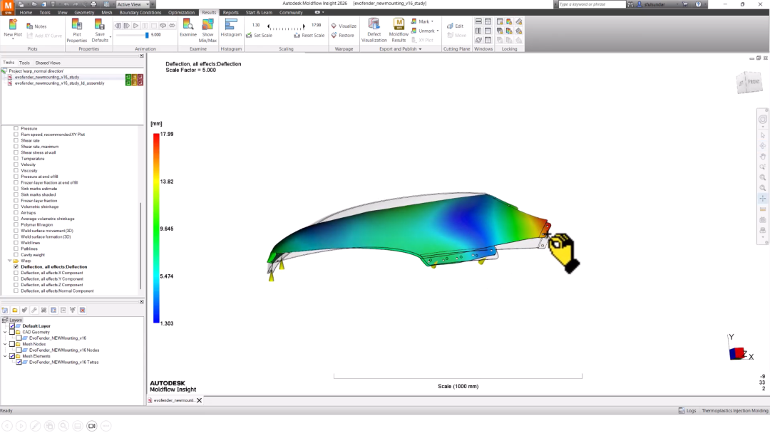Image resolution: width=770 pixels, height=433 pixels.
Task: Toggle animation bounce mode
Action: [x=173, y=26]
